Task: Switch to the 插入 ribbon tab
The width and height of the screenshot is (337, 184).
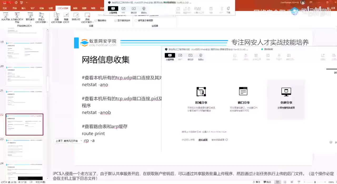Action: tap(23, 8)
